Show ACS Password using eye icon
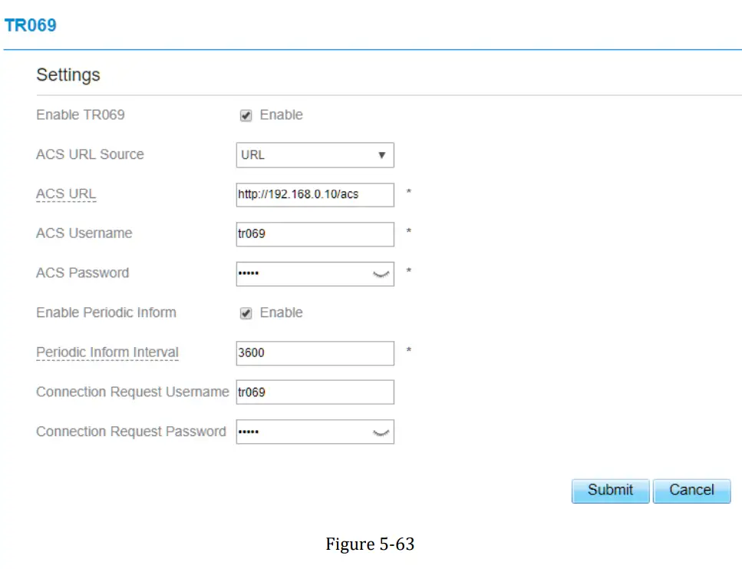The width and height of the screenshot is (742, 569). tap(381, 273)
